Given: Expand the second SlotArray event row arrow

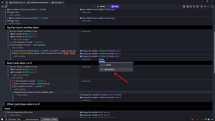Looking at the screenshot, I should (x=4, y=21).
